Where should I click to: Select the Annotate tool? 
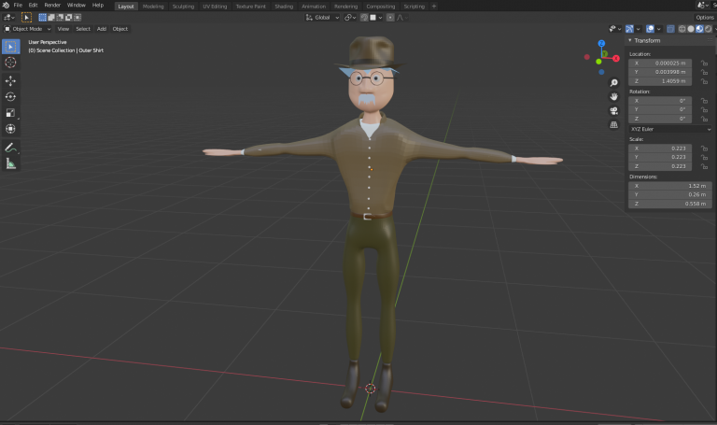pos(10,148)
